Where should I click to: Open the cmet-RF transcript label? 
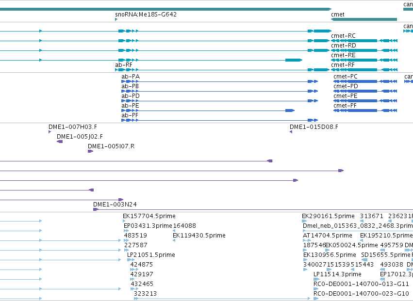click(343, 65)
